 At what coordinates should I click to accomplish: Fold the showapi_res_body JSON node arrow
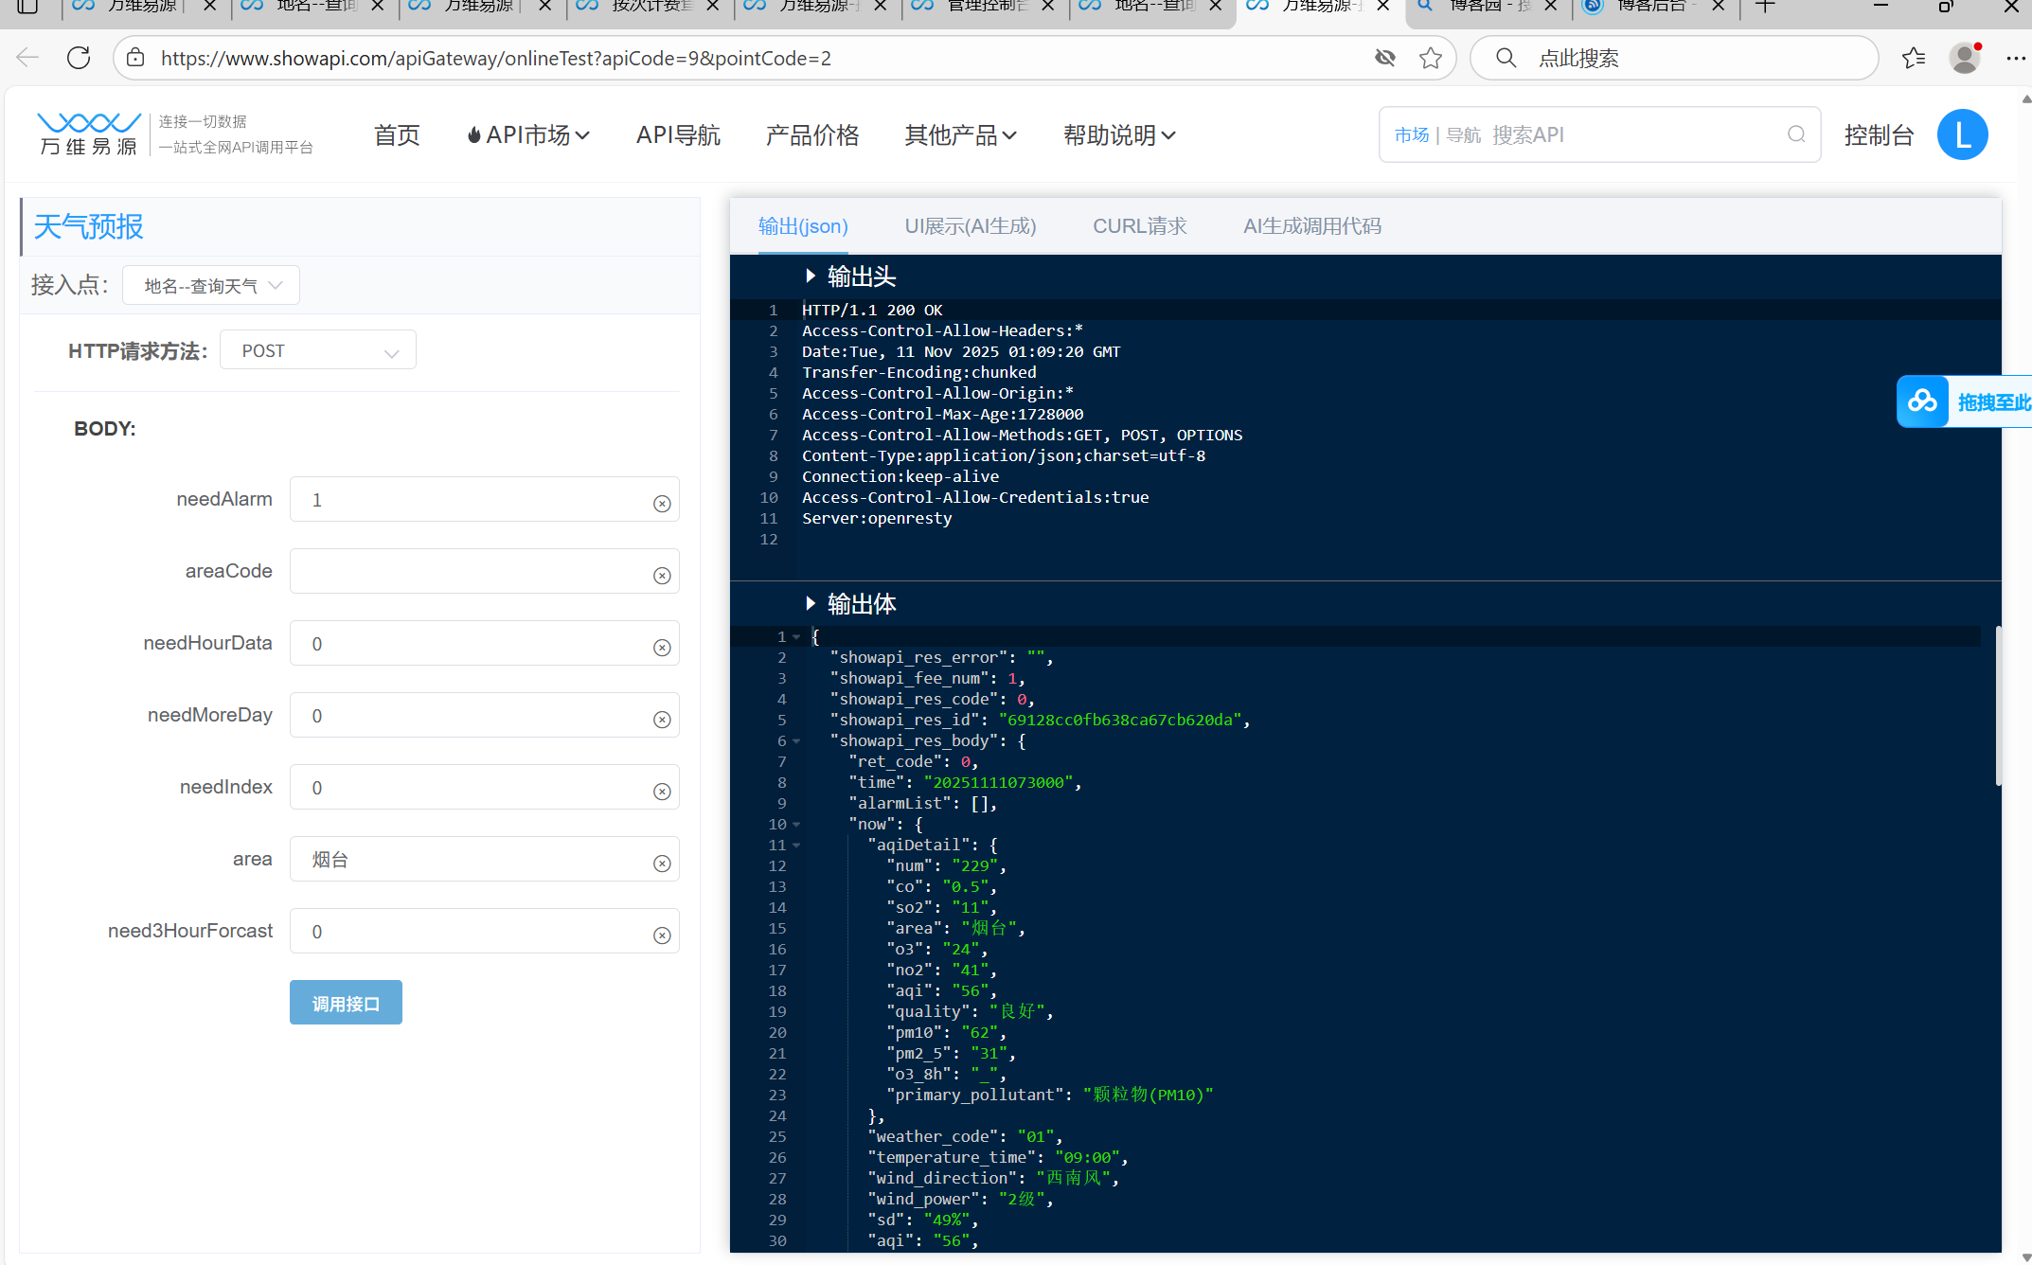click(x=796, y=741)
